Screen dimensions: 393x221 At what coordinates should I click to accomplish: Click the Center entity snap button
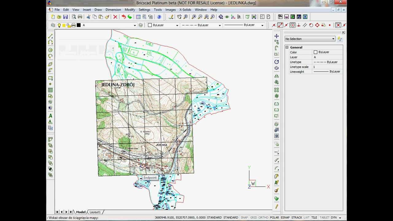pyautogui.click(x=292, y=25)
